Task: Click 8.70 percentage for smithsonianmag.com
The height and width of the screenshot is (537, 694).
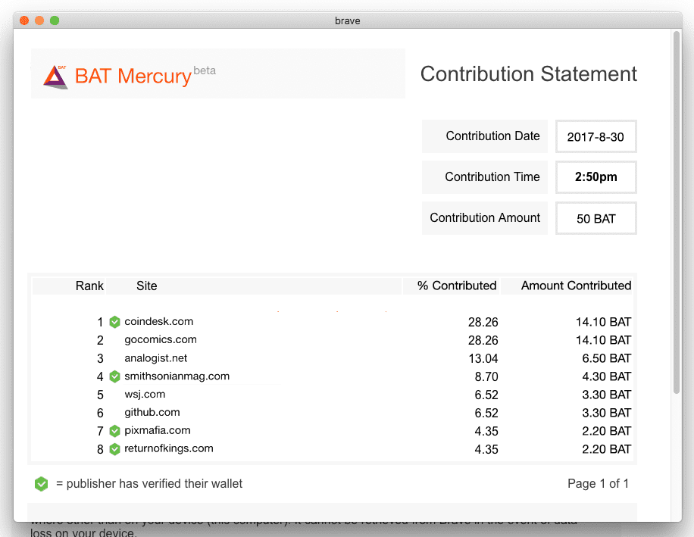Action: [486, 376]
